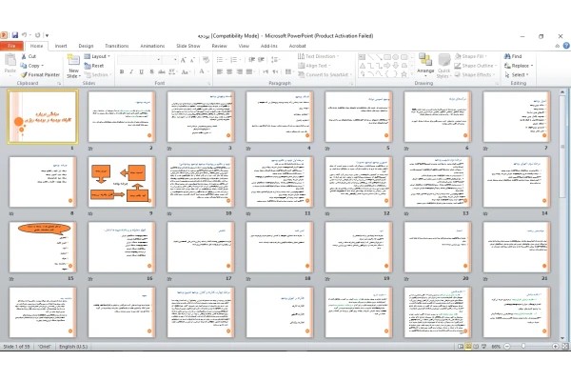
Task: Select slide 9 thumbnail with orange flowchart
Action: point(122,182)
